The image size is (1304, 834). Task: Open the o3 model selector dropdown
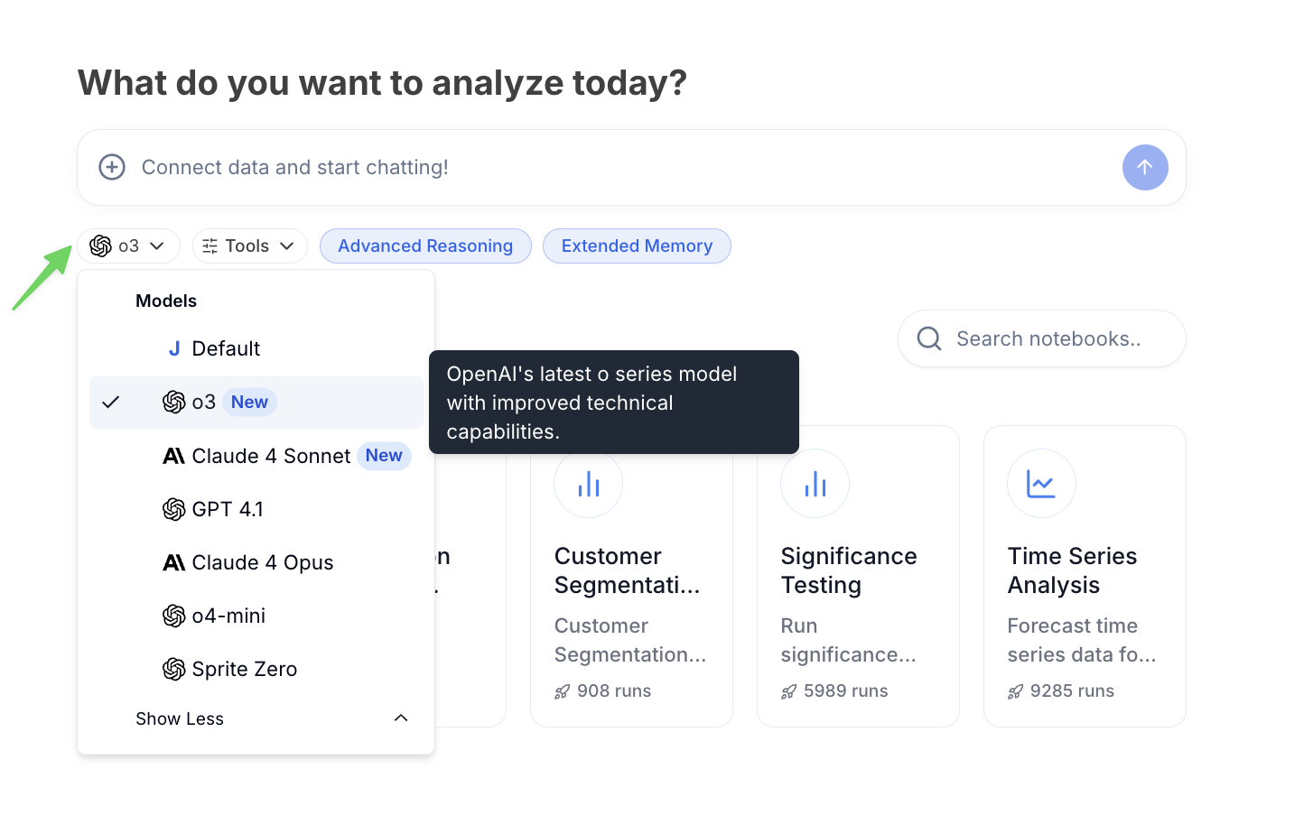pos(128,246)
